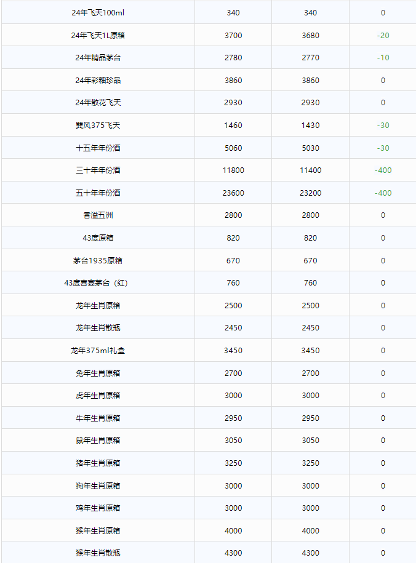416x563 pixels.
Task: Click the 0 change in 猪年生肖原箱 row
Action: (x=383, y=463)
